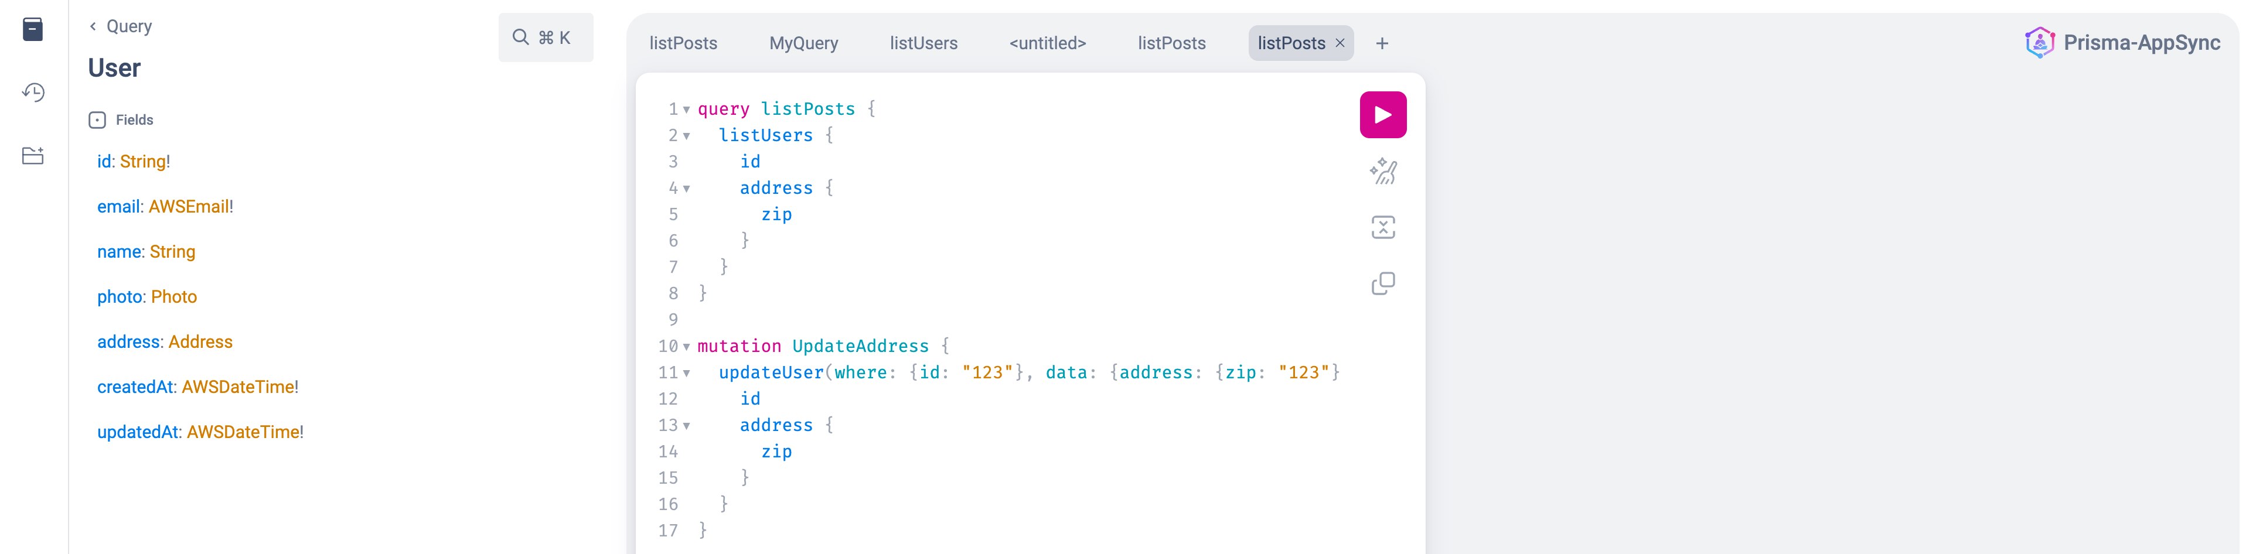Switch to the MyQuery tab

[x=803, y=43]
